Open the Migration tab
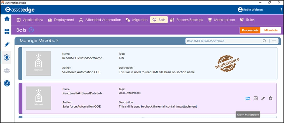284x123 pixels. coord(137,20)
